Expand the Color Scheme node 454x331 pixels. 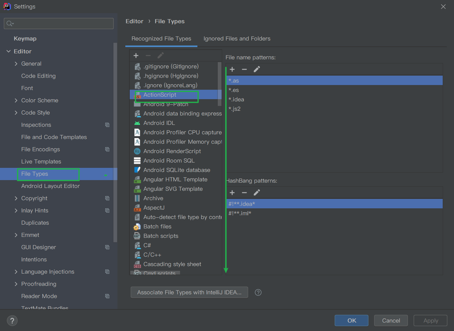(x=16, y=100)
